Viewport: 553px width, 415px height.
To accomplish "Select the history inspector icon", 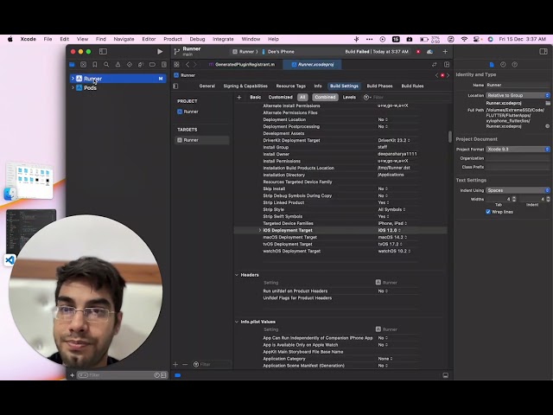I will click(x=503, y=65).
